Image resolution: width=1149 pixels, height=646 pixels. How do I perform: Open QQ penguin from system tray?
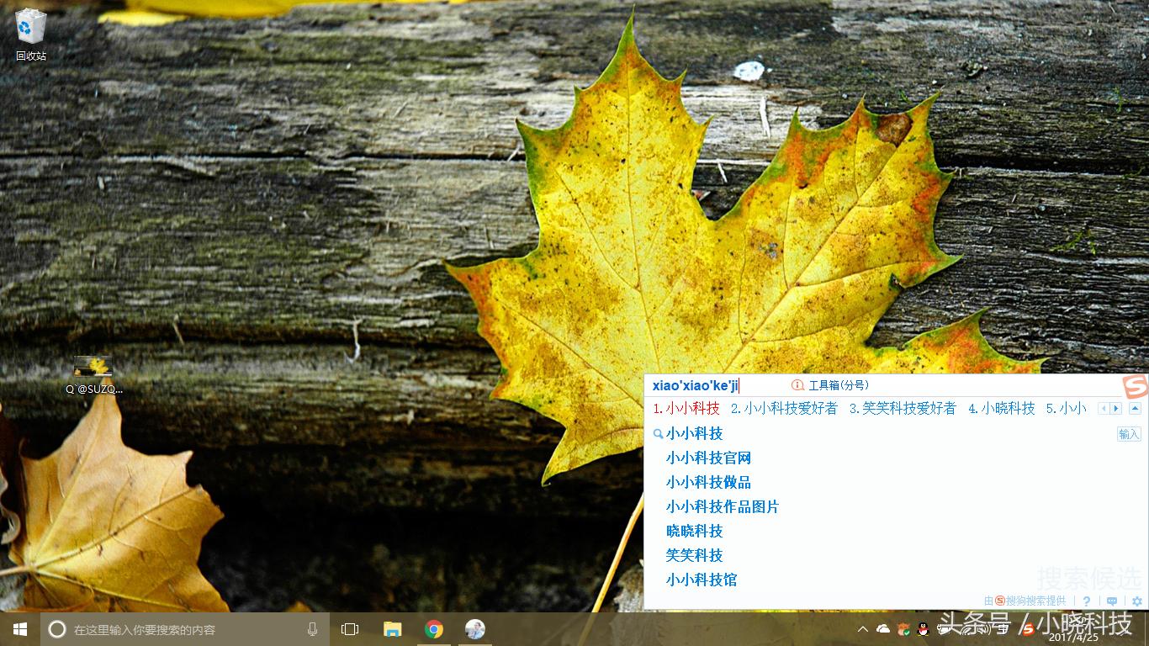pos(923,629)
